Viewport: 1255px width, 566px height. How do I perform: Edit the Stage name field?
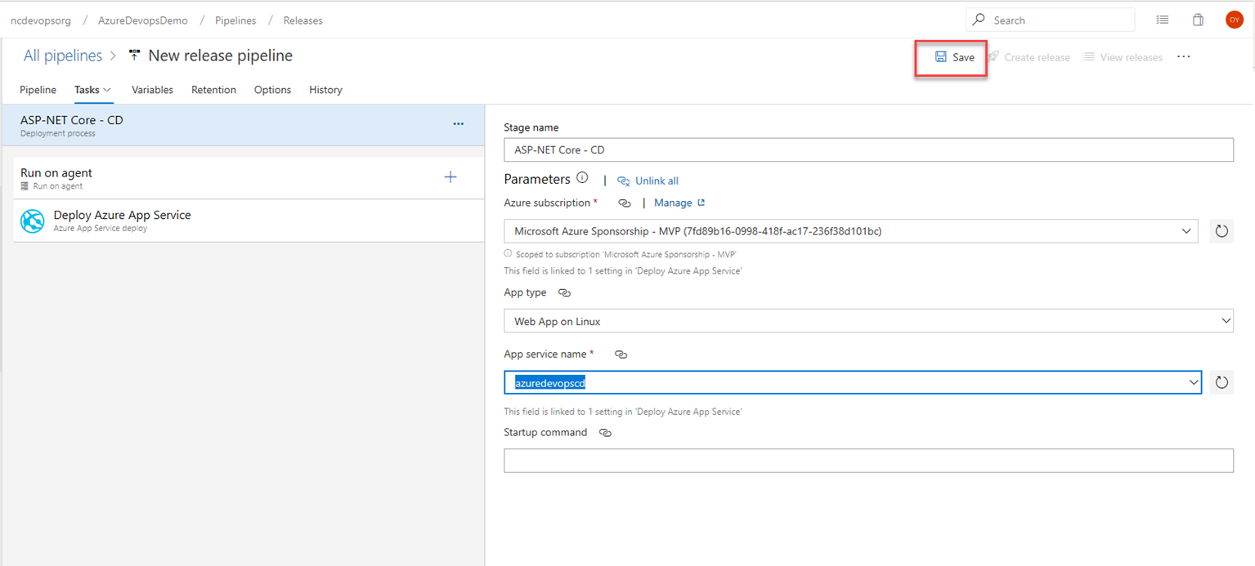click(868, 149)
